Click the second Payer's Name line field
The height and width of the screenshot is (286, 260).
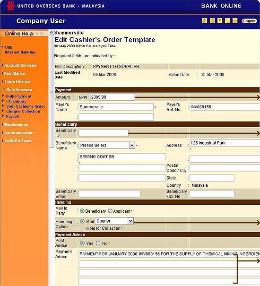116,117
